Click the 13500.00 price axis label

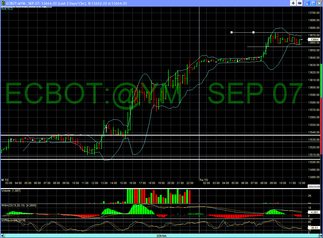point(314,162)
